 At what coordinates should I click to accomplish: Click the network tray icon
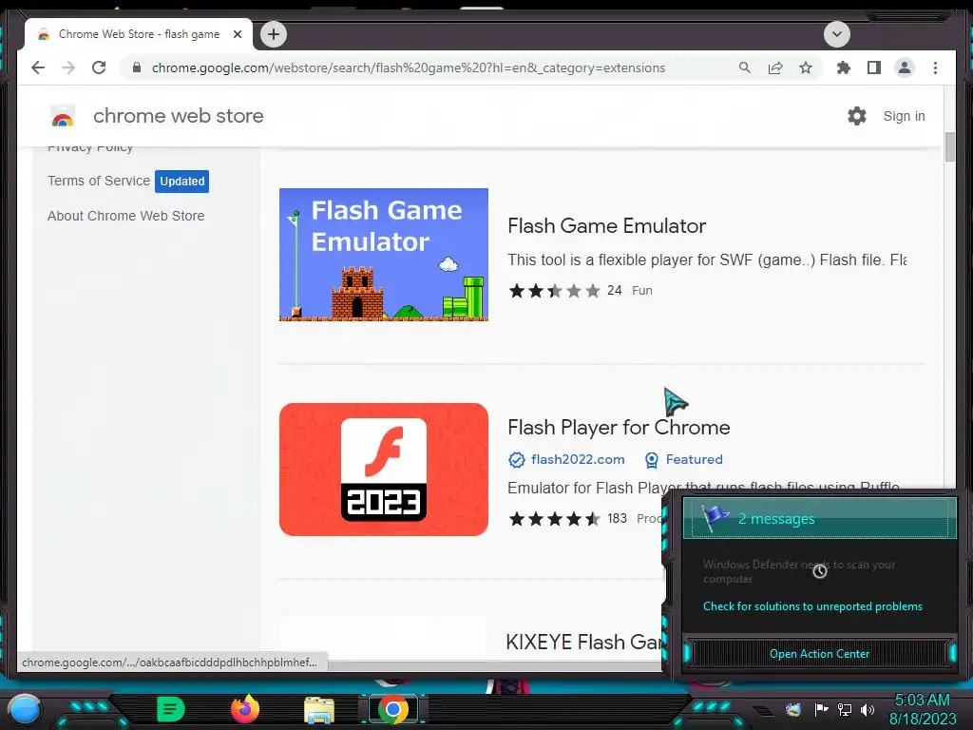pyautogui.click(x=845, y=709)
